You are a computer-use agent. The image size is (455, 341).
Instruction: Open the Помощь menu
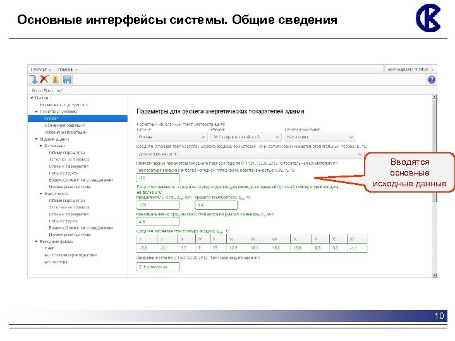coord(68,69)
